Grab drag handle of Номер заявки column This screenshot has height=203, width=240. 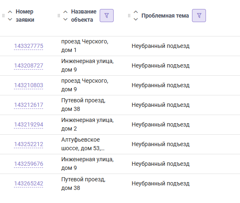click(x=3, y=16)
